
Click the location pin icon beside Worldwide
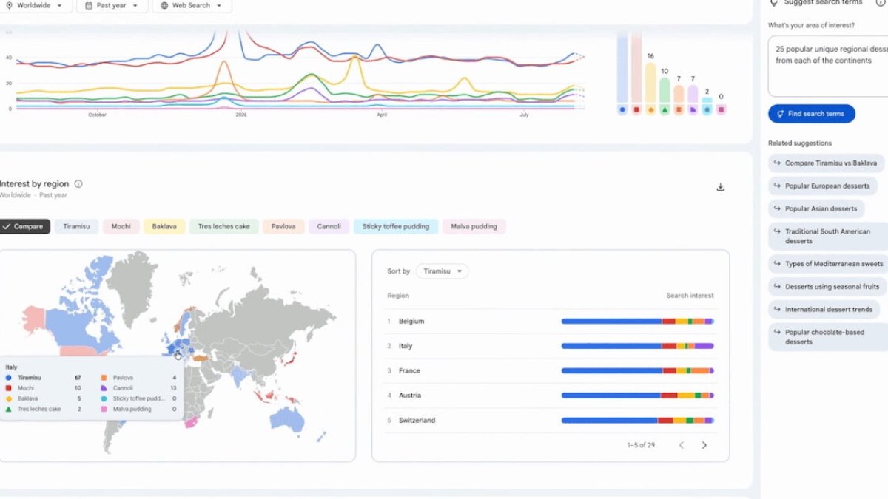10,5
